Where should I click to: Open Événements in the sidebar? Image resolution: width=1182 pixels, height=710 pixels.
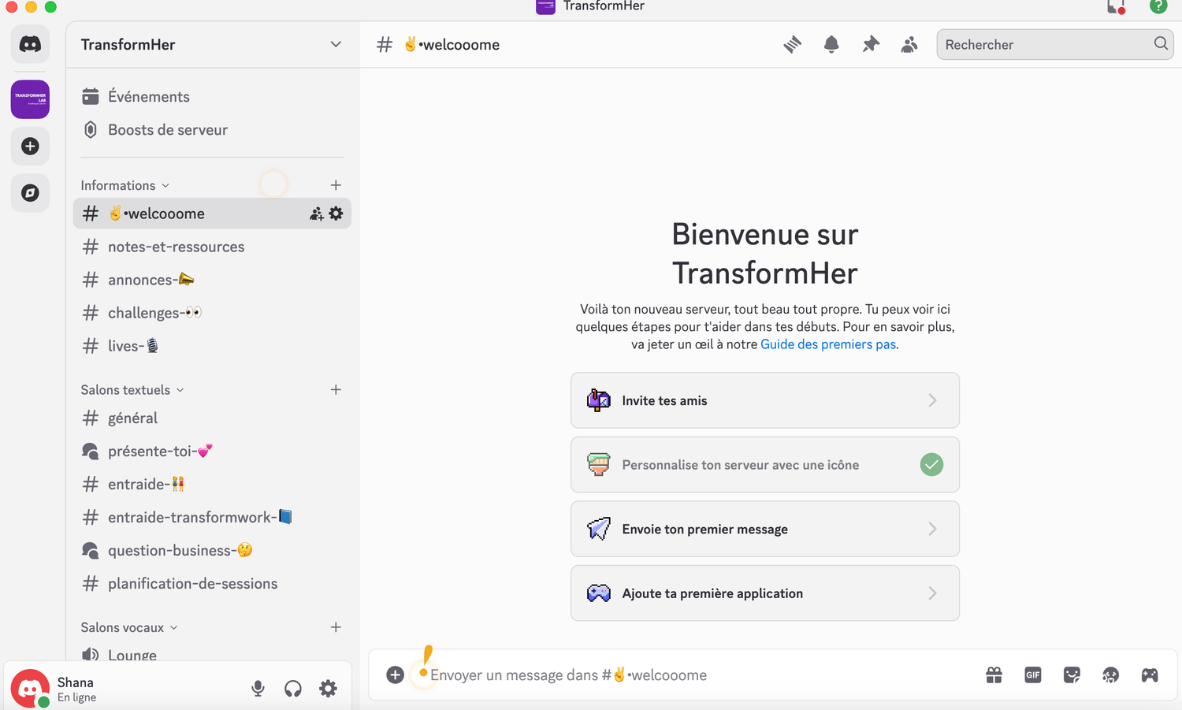point(212,96)
